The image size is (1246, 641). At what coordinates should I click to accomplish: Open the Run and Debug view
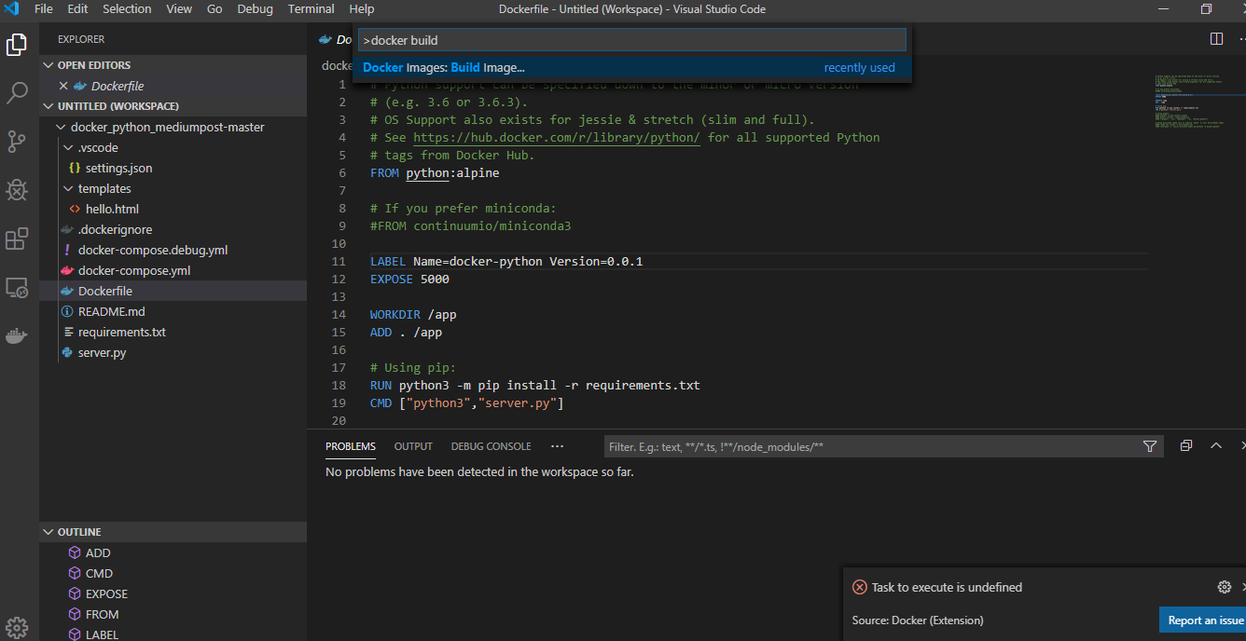pos(16,189)
